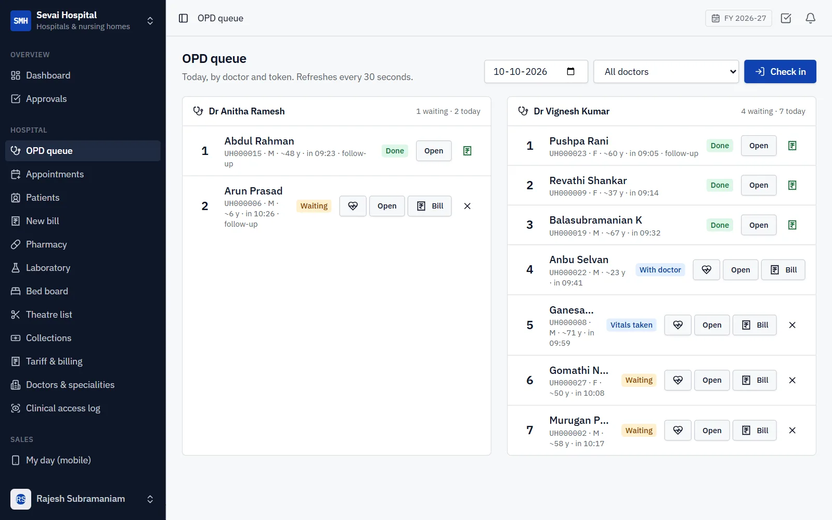The image size is (832, 520).
Task: Open the receipt icon for Pushpa Rani
Action: coord(792,146)
